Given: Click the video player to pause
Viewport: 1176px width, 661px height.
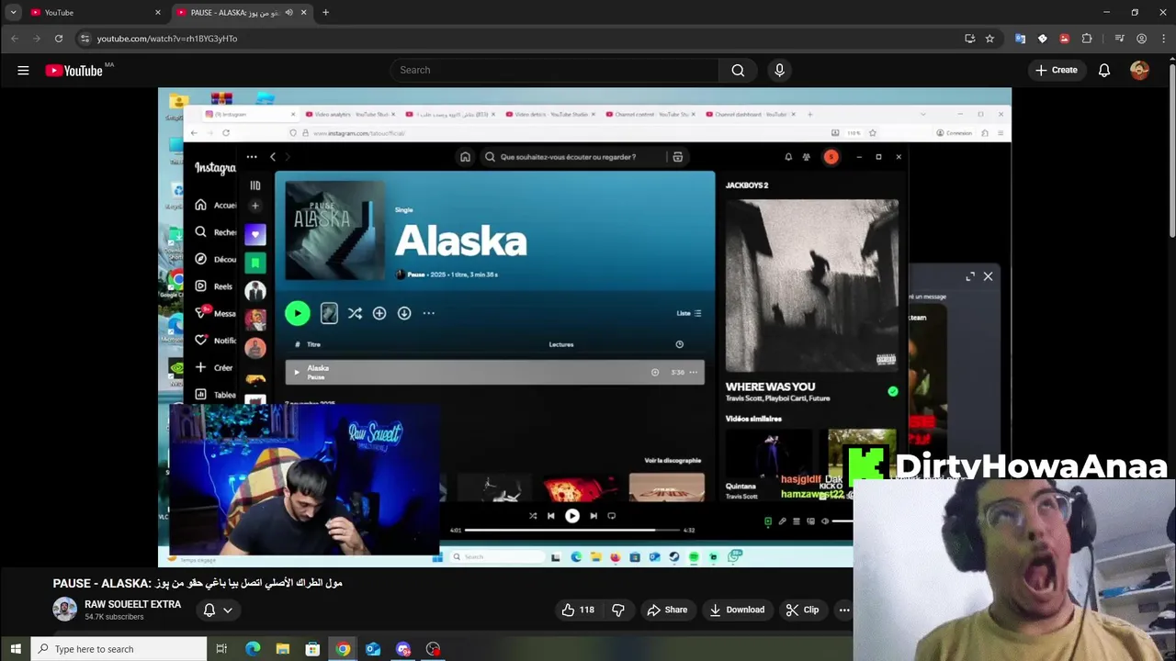Looking at the screenshot, I should [584, 327].
